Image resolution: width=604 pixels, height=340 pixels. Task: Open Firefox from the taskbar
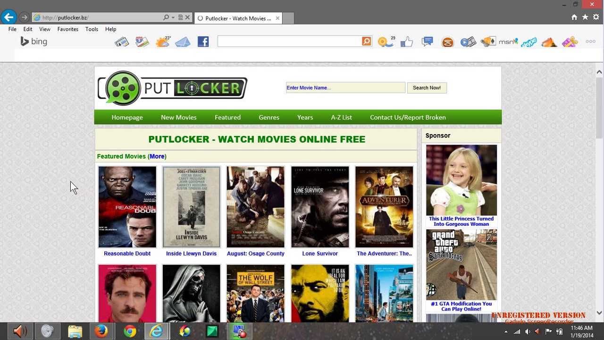(101, 331)
